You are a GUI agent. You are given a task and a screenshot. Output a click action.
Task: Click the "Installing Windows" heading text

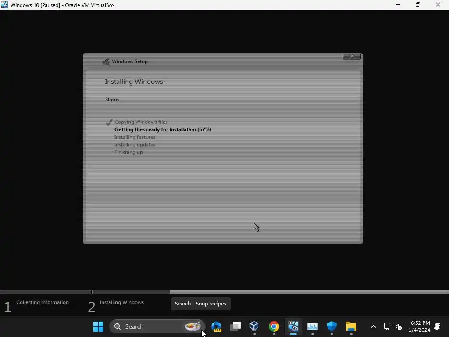(x=134, y=82)
